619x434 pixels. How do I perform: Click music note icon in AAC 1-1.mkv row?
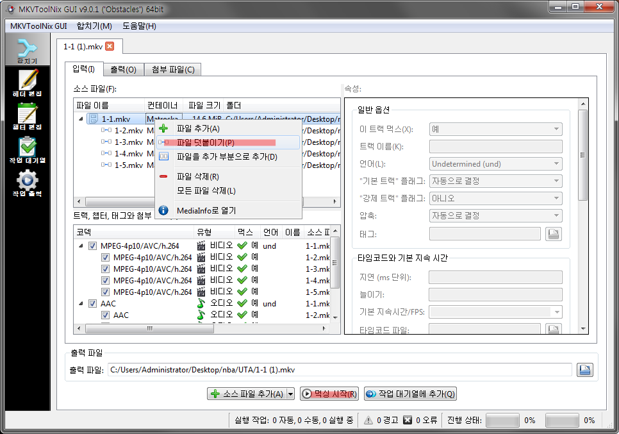(201, 303)
